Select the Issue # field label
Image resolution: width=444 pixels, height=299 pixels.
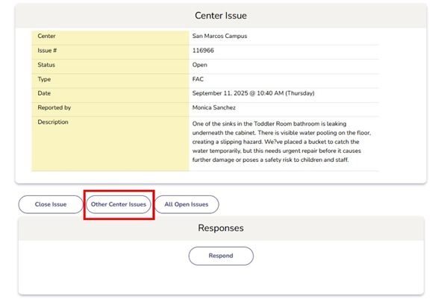(x=47, y=51)
